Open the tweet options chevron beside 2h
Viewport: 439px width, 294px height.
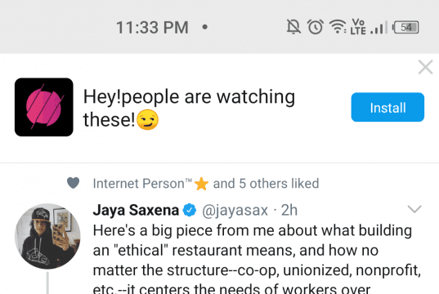click(414, 209)
